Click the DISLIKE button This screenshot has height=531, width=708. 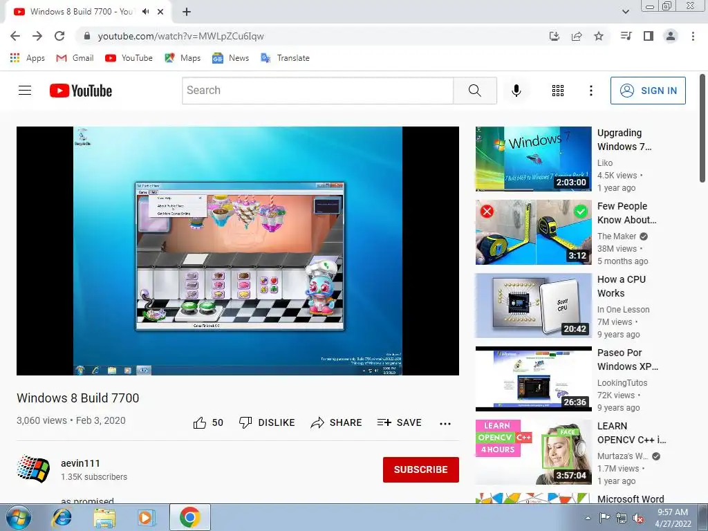(x=266, y=422)
